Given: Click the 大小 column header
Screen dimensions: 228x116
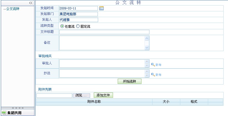Looking at the screenshot, I should 166,102.
